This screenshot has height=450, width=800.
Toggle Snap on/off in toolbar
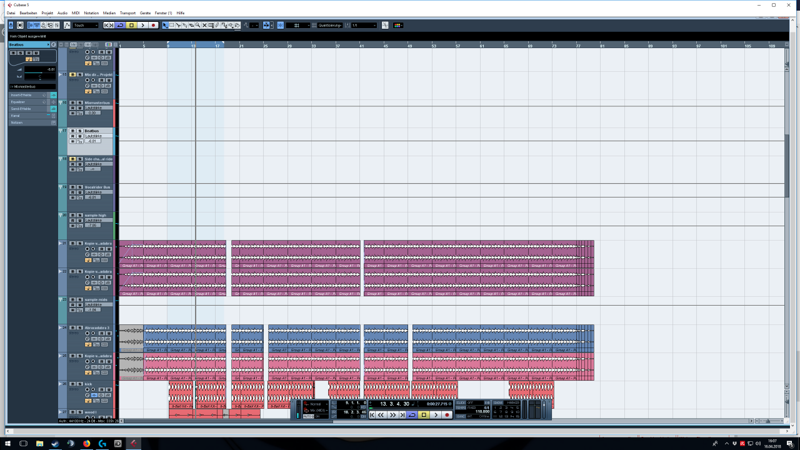tap(280, 25)
